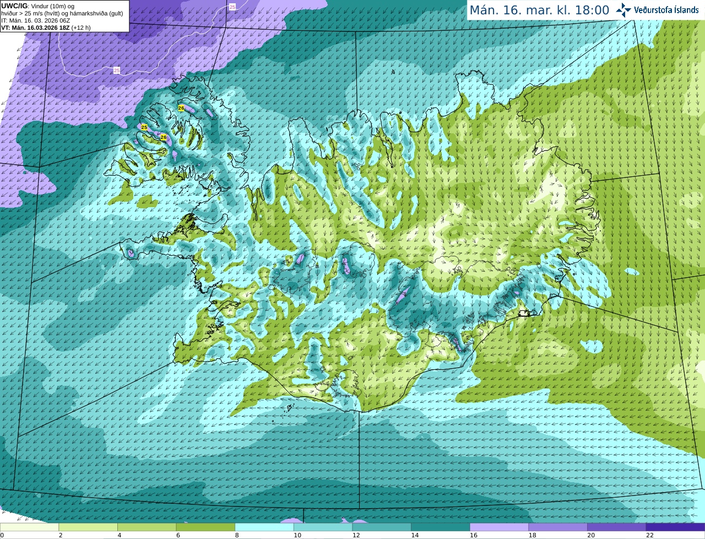Click the white 25 contour label at top edge
705x539 pixels.
pyautogui.click(x=232, y=7)
